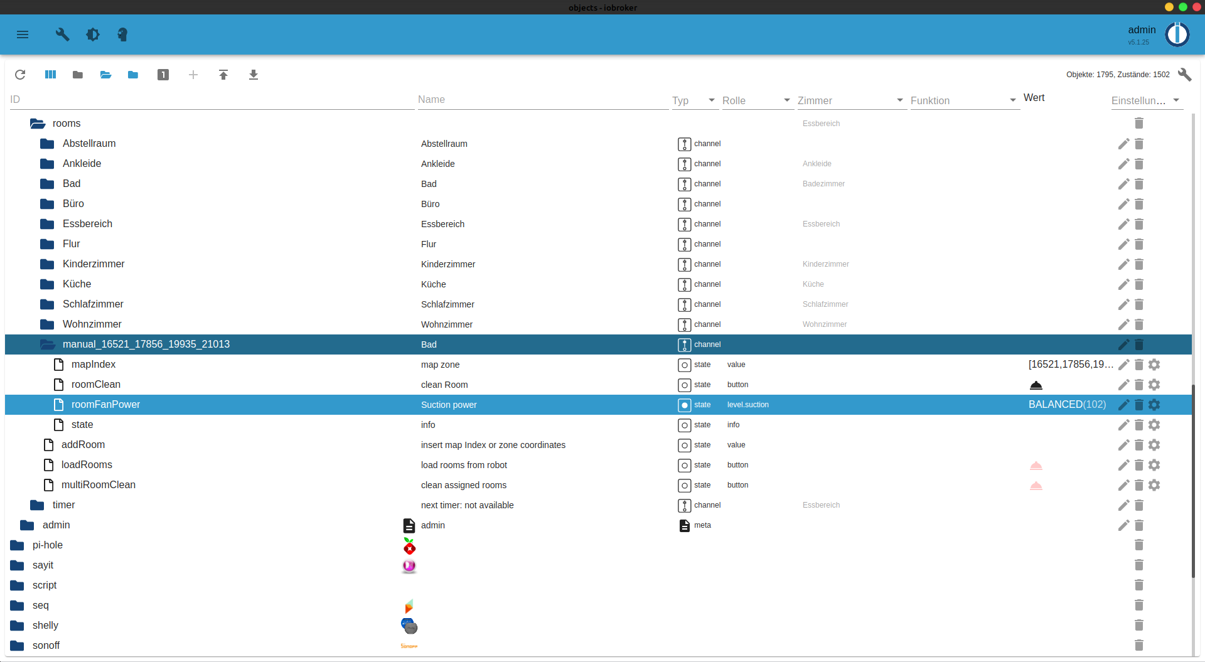
Task: Edit the manual_16521_17856_19935_21013 channel
Action: point(1123,344)
